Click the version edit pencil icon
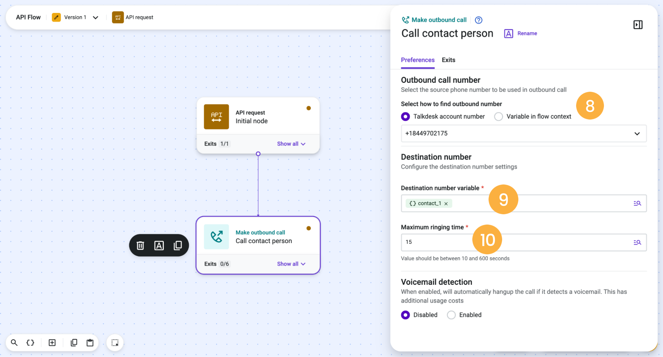Screen dimensions: 663x357 coord(56,17)
